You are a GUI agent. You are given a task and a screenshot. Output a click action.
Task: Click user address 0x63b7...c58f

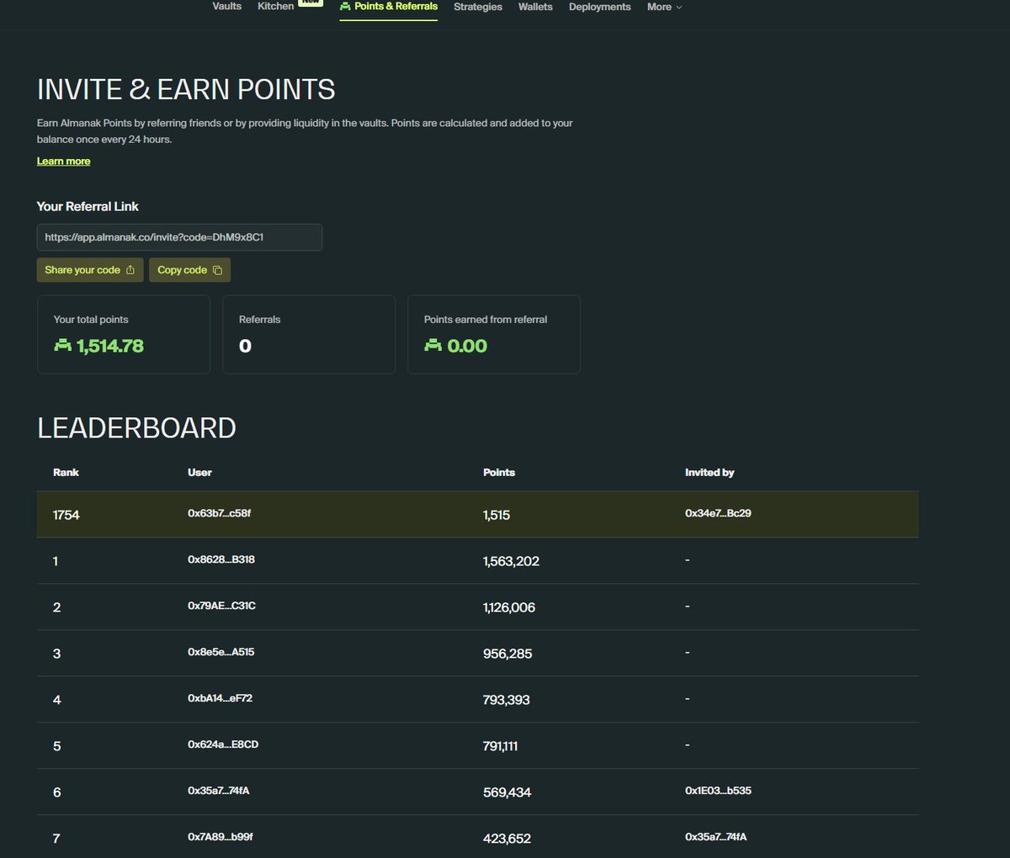(x=219, y=513)
